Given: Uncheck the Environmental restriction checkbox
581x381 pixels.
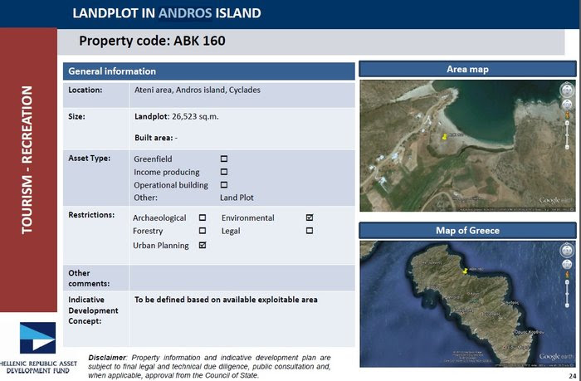Looking at the screenshot, I should point(310,217).
